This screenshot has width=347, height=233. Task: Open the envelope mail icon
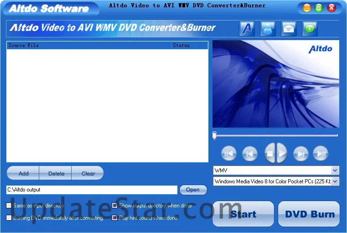coord(289,29)
